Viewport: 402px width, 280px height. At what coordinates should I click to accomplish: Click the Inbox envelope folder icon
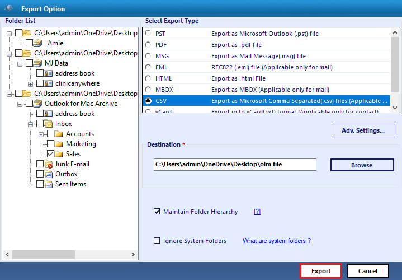48,124
